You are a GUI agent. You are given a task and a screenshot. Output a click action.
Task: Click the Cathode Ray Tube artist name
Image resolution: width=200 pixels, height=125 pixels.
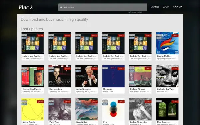point(166,89)
